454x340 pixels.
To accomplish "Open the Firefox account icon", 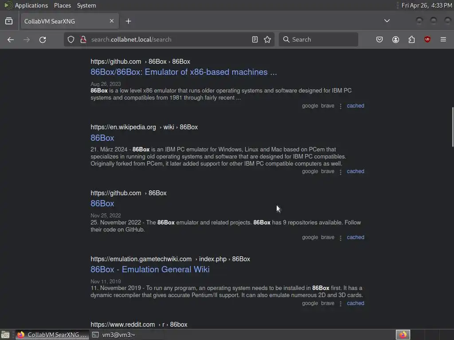I will pyautogui.click(x=395, y=39).
